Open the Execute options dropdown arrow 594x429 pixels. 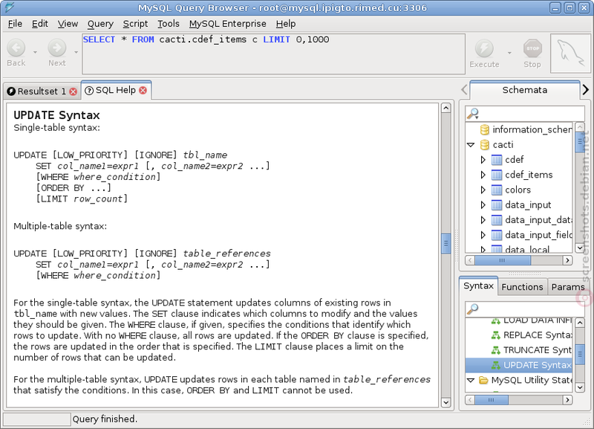pyautogui.click(x=509, y=53)
